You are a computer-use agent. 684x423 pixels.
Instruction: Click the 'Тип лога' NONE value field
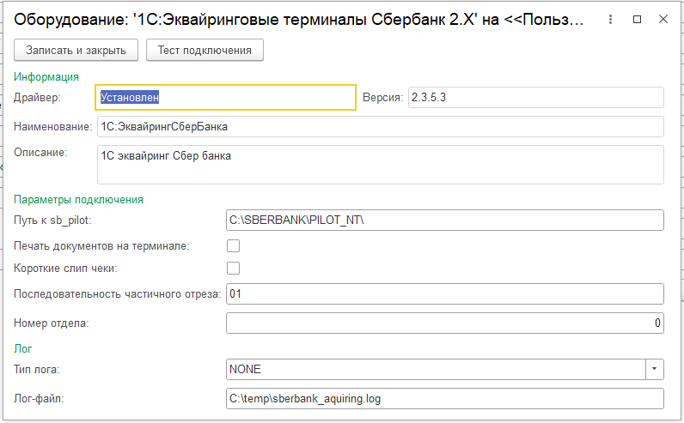(435, 369)
